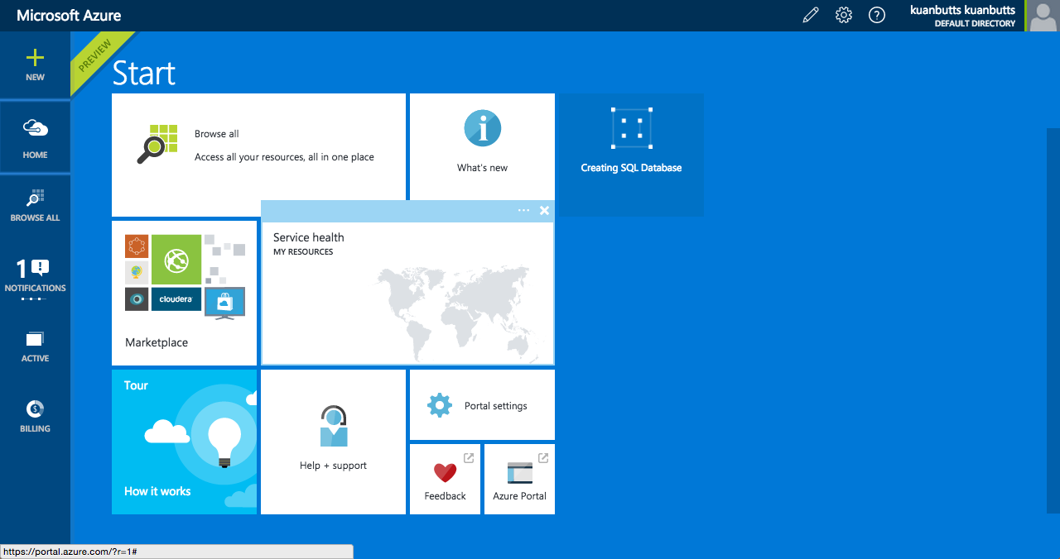This screenshot has width=1060, height=559.
Task: Click the Help + support person icon
Action: 334,426
